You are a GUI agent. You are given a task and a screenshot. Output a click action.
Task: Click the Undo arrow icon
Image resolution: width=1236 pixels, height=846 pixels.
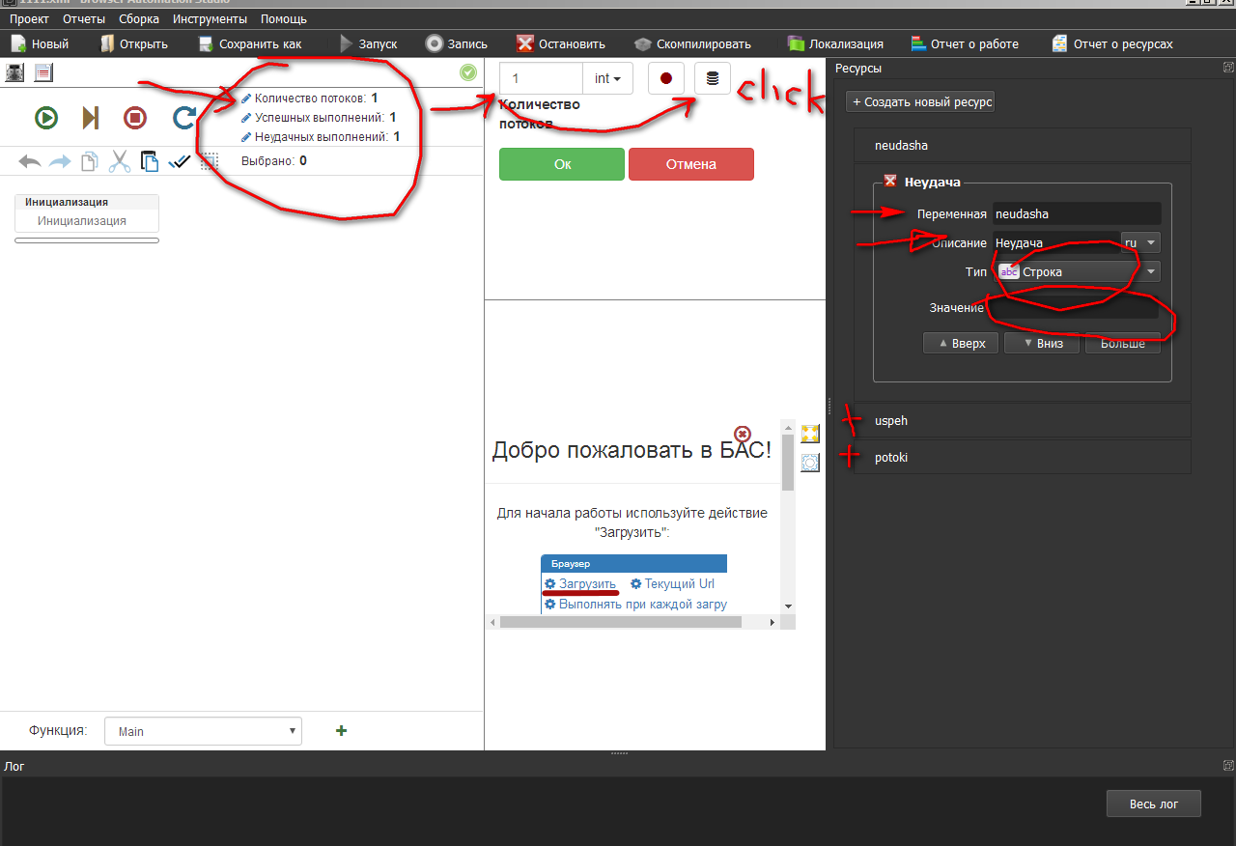(30, 161)
